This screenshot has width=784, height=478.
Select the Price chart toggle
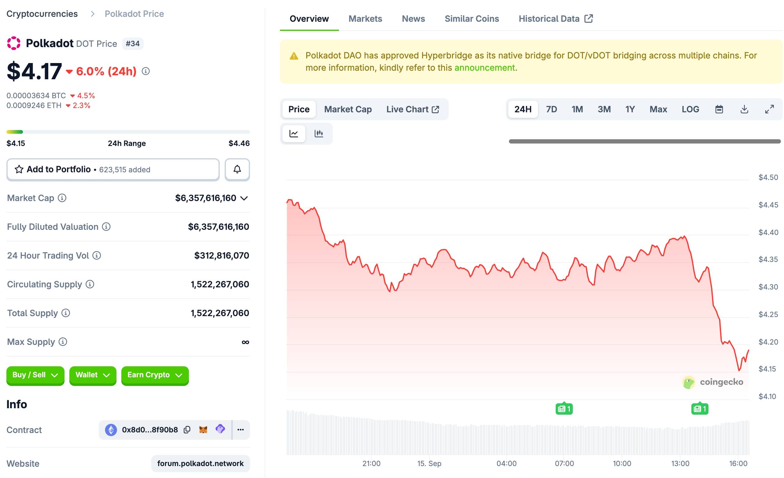(x=299, y=109)
